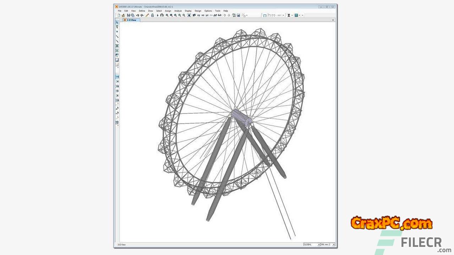The width and height of the screenshot is (454, 255).
Task: Click the Lock/Unlock Model padlock icon
Action: coord(153,15)
